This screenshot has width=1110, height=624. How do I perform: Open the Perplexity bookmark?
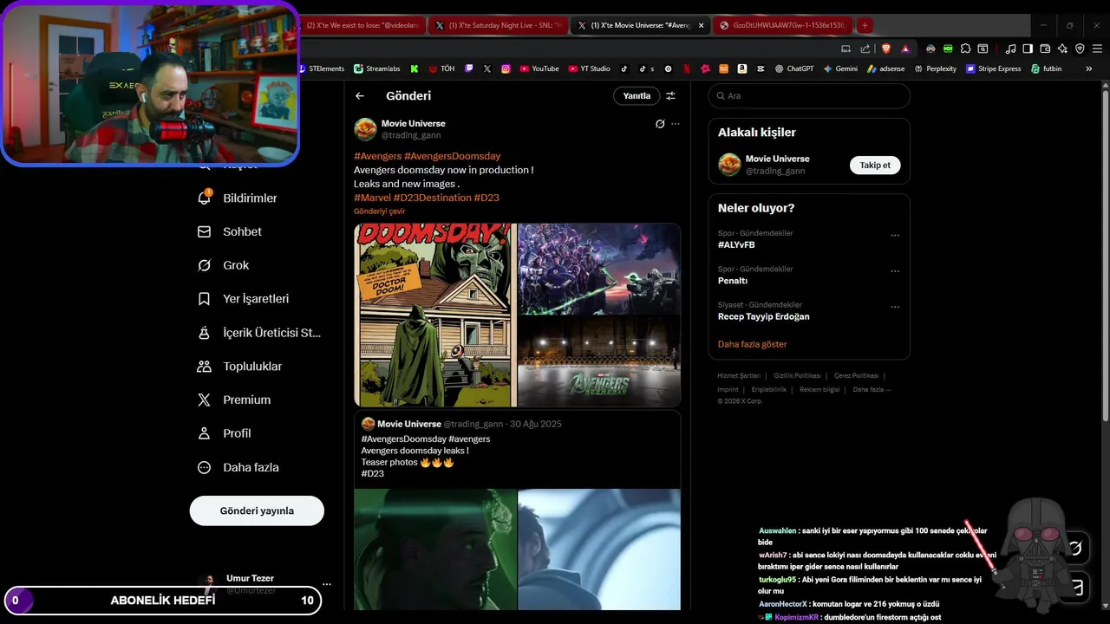coord(936,68)
